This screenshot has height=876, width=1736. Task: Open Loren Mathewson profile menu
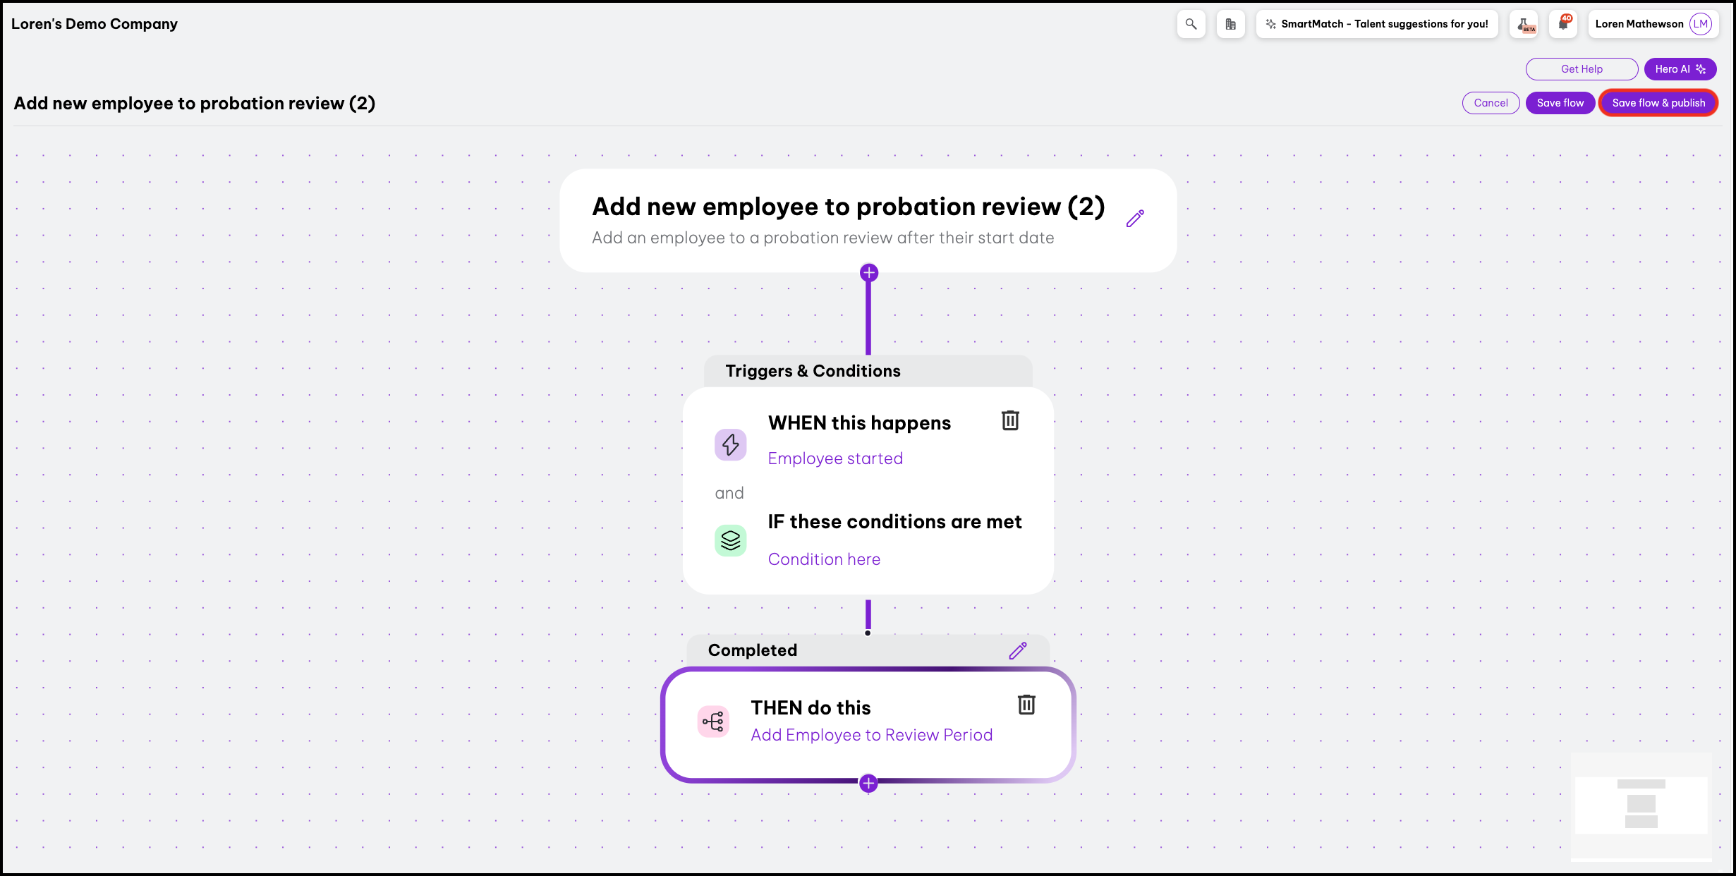click(x=1653, y=24)
